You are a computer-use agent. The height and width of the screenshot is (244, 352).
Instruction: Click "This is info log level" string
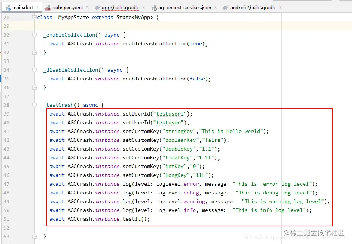pyautogui.click(x=269, y=210)
